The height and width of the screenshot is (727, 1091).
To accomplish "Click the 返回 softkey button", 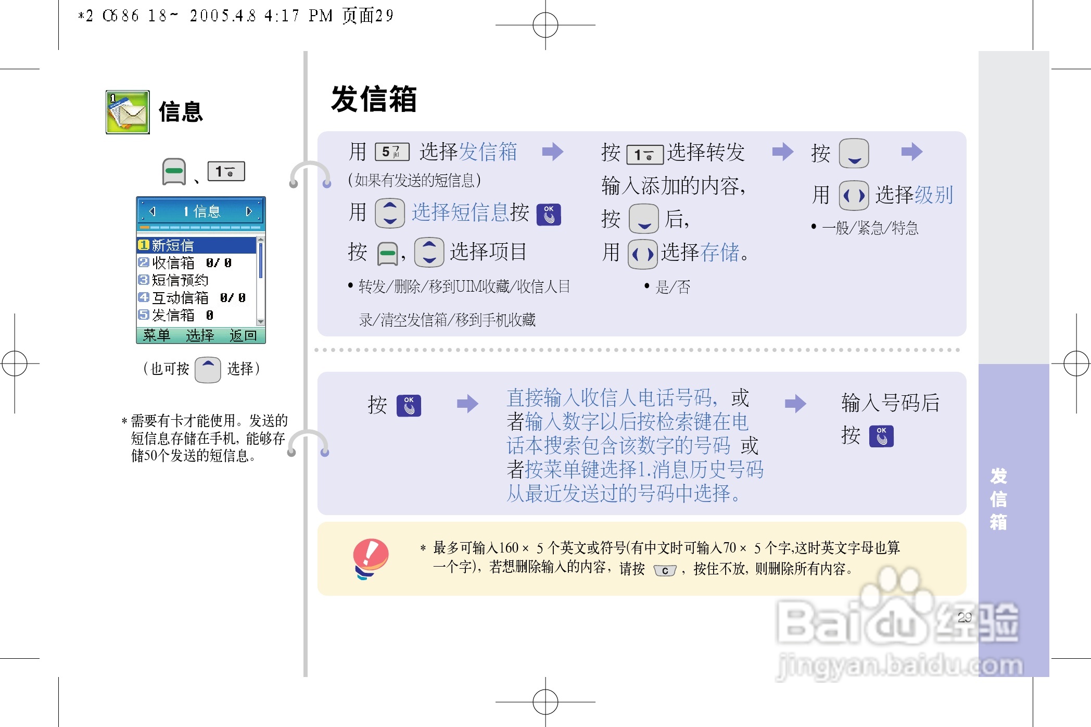I will click(x=245, y=336).
